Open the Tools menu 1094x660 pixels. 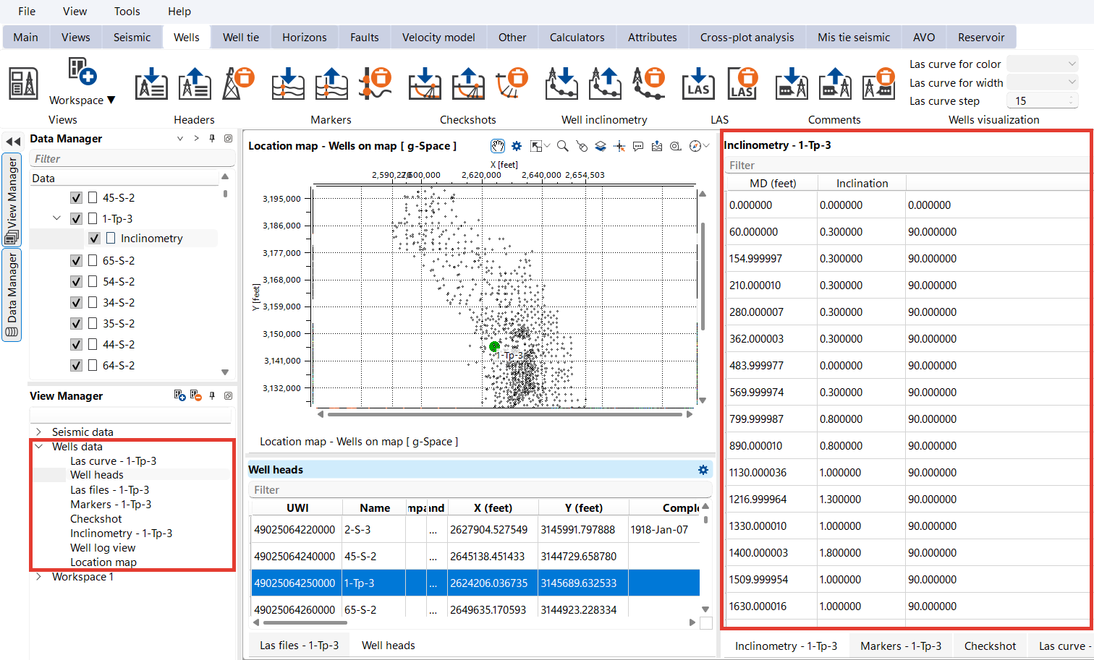(127, 11)
